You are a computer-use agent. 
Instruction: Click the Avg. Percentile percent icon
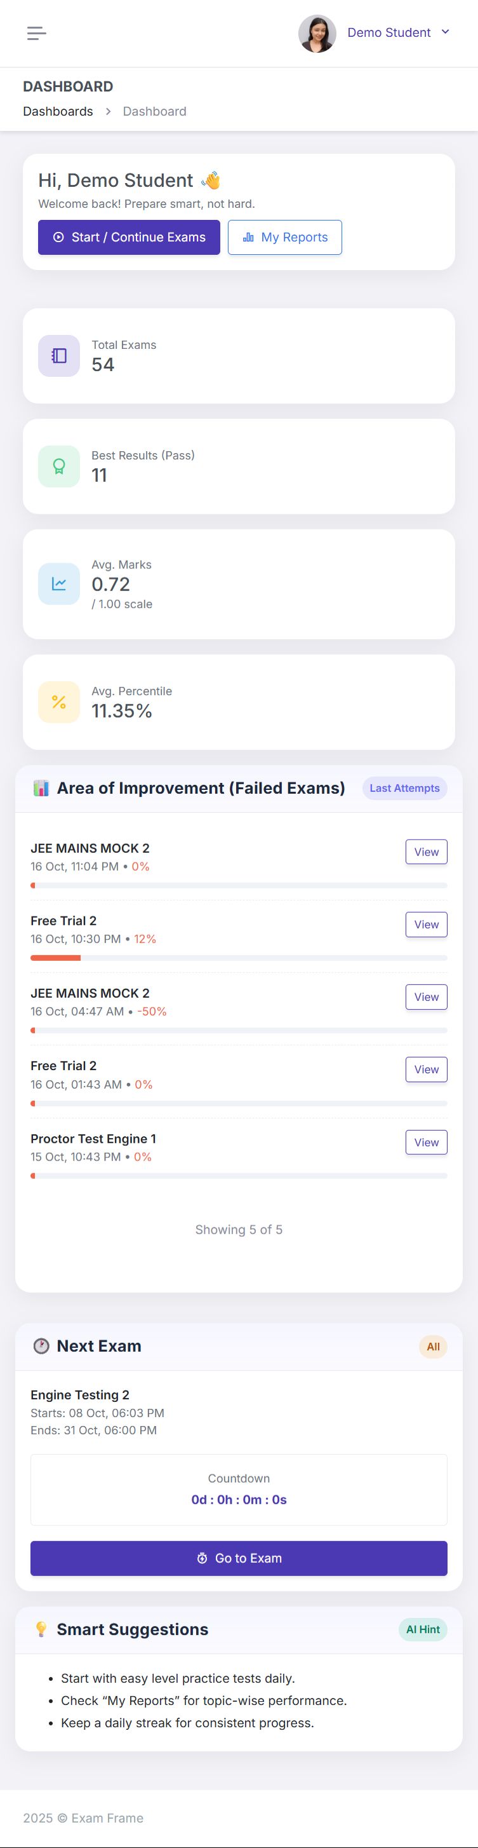59,702
